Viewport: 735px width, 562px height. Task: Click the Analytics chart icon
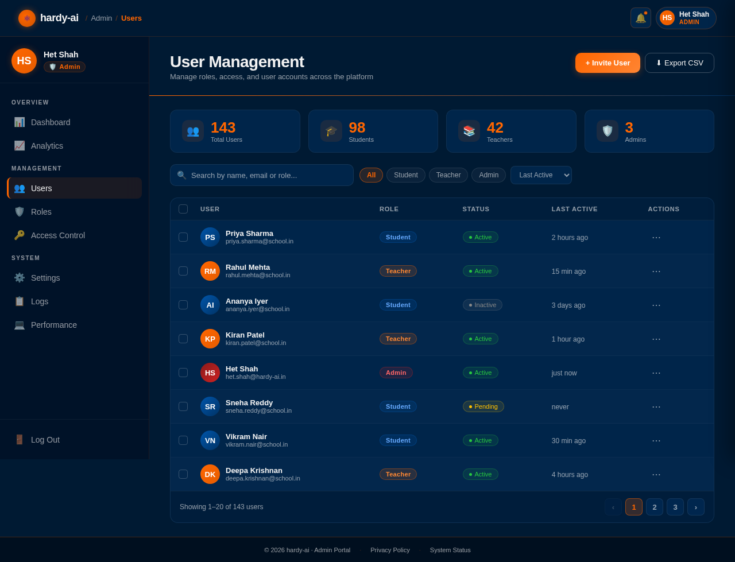19,145
